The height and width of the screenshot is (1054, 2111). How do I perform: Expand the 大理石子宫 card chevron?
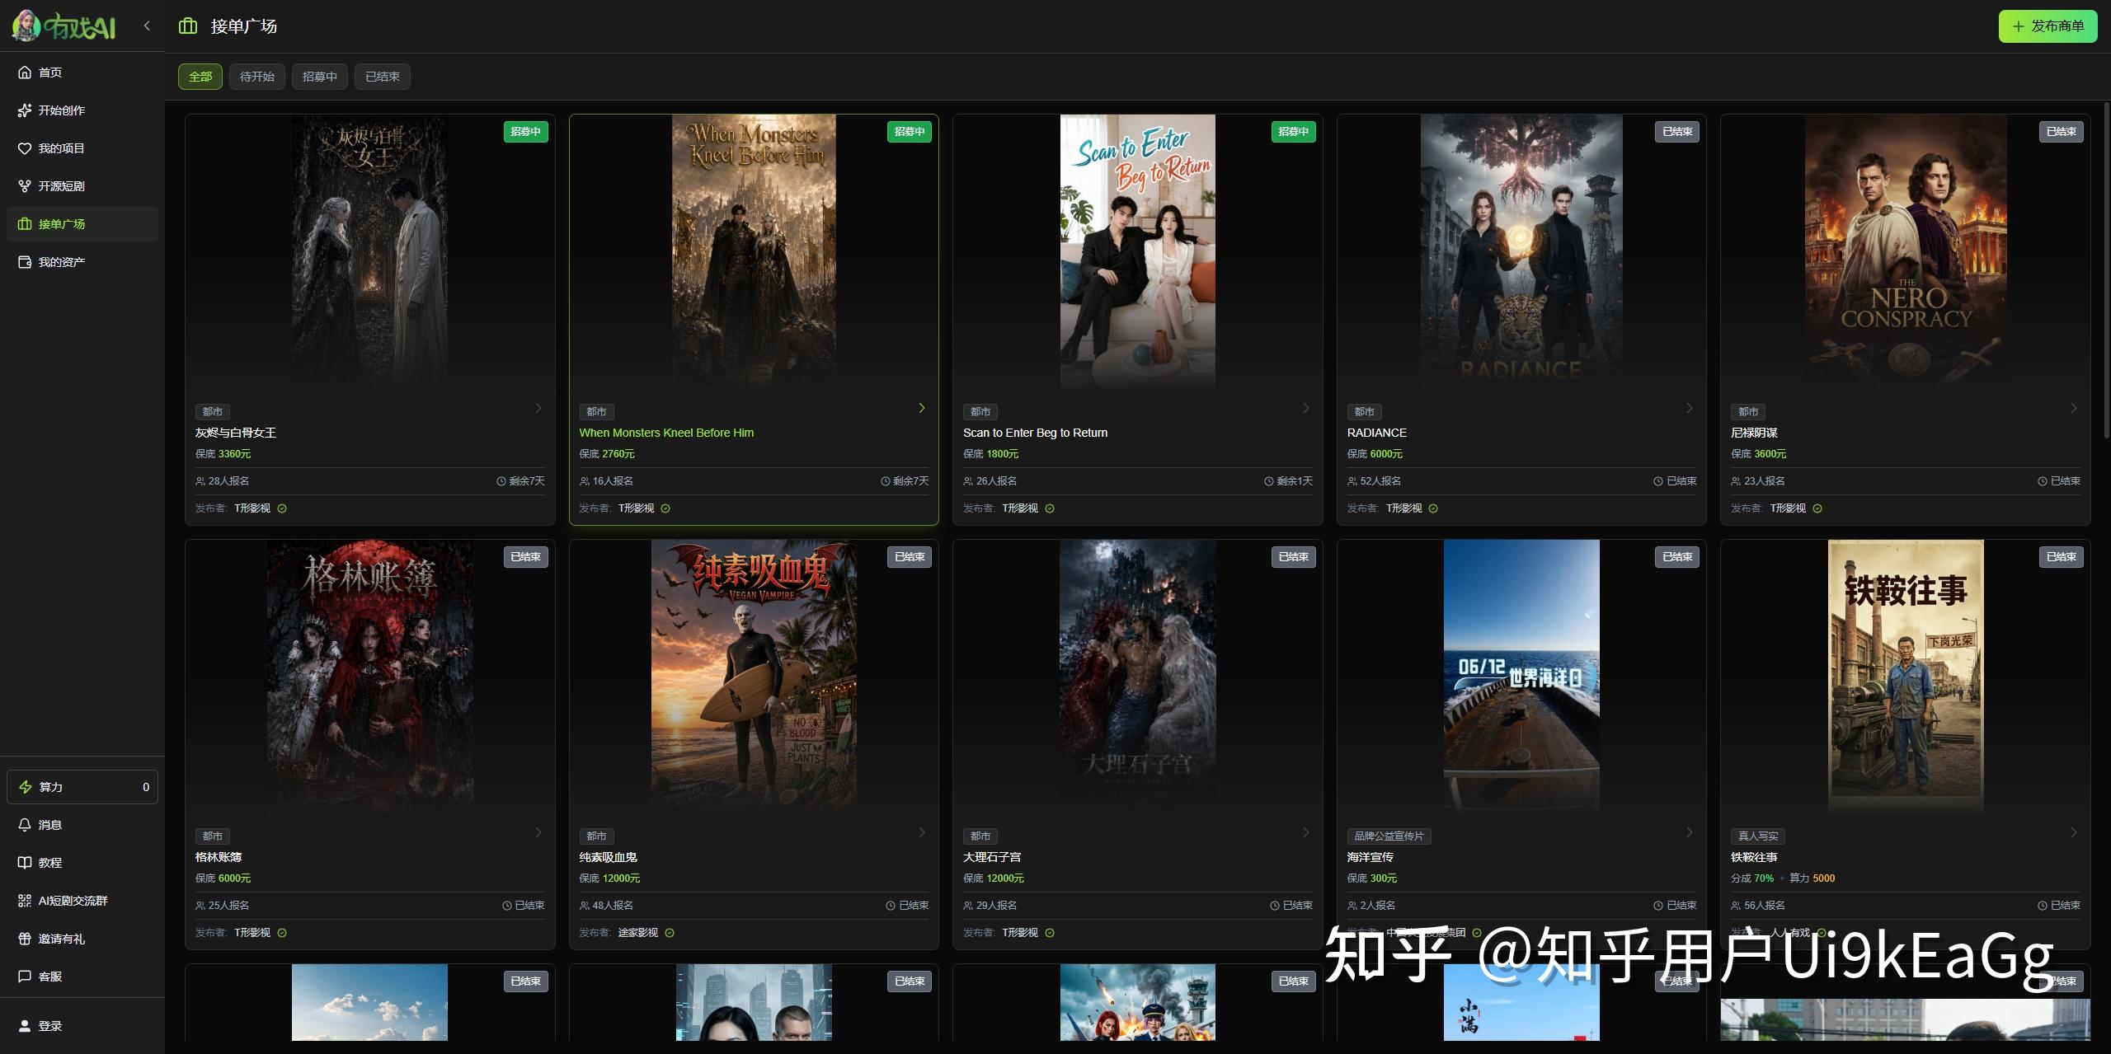[x=1306, y=832]
